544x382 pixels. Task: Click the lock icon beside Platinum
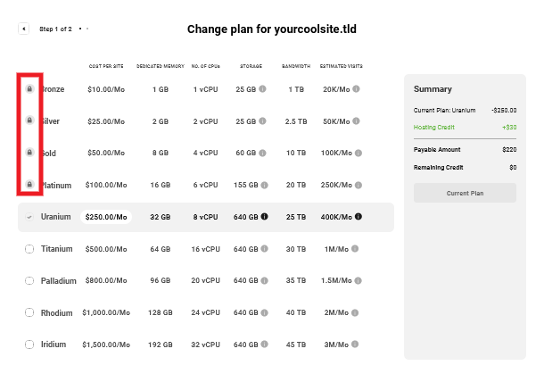click(x=29, y=185)
